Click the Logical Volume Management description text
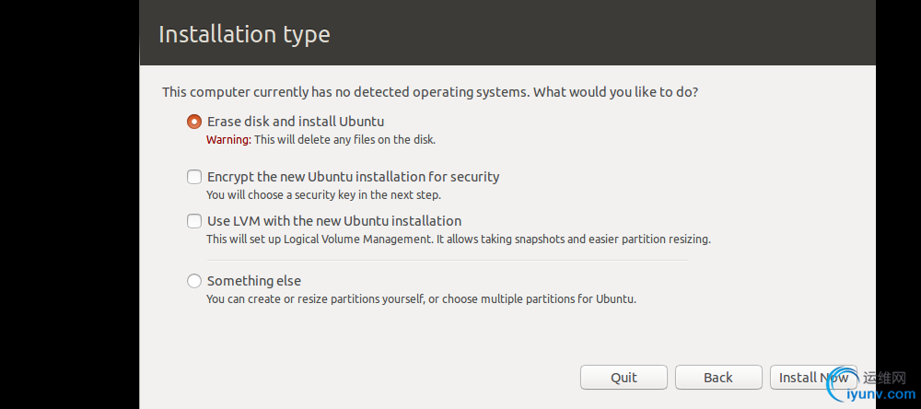The width and height of the screenshot is (921, 409). [x=458, y=240]
